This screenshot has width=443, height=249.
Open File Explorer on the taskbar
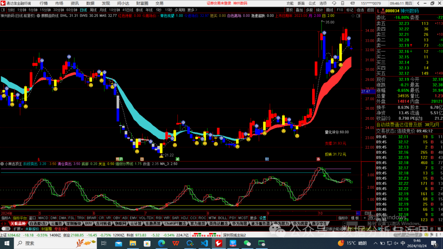click(133, 243)
